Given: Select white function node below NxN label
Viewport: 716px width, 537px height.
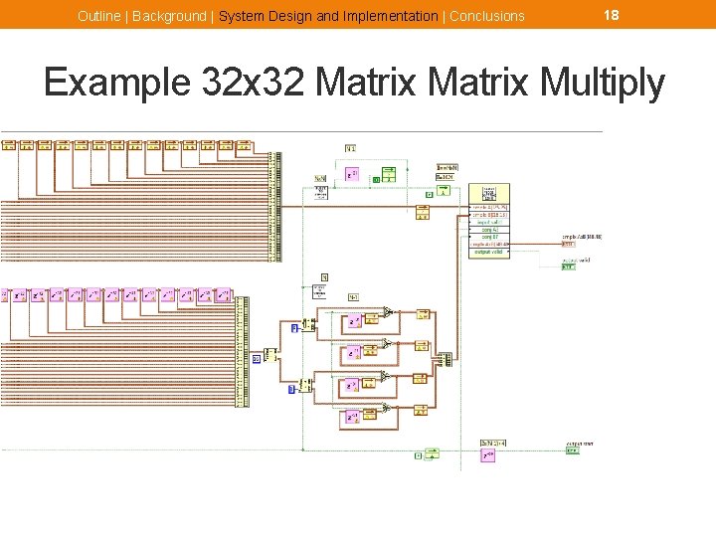Looking at the screenshot, I should (321, 193).
